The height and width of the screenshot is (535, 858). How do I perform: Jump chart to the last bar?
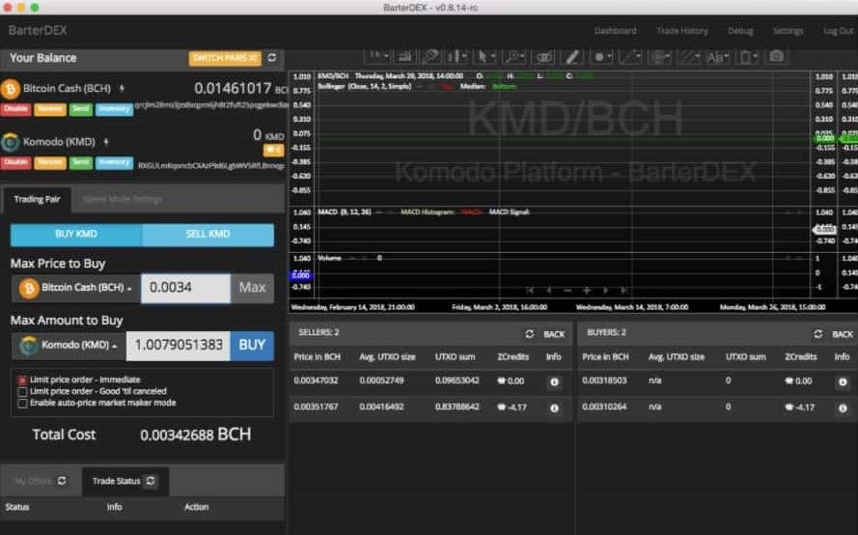point(623,291)
